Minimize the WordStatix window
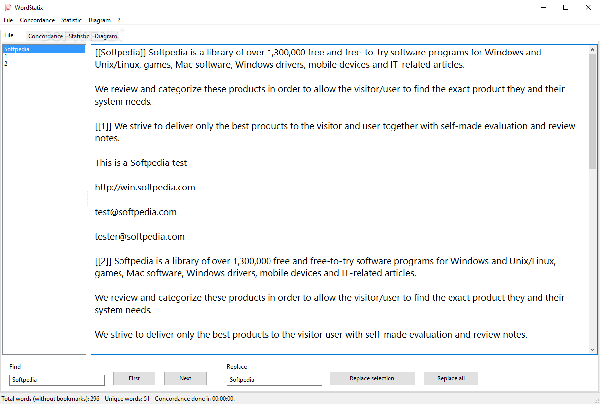This screenshot has width=600, height=404. pos(543,7)
